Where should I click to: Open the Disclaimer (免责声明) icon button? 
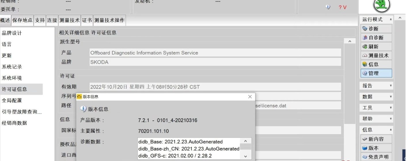point(376,157)
